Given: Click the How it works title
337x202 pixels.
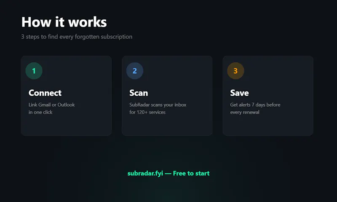Looking at the screenshot, I should click(64, 22).
